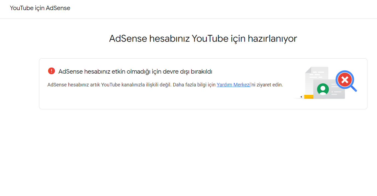The image size is (377, 196).
Task: Open the Yardım Merkezi help link
Action: 234,85
